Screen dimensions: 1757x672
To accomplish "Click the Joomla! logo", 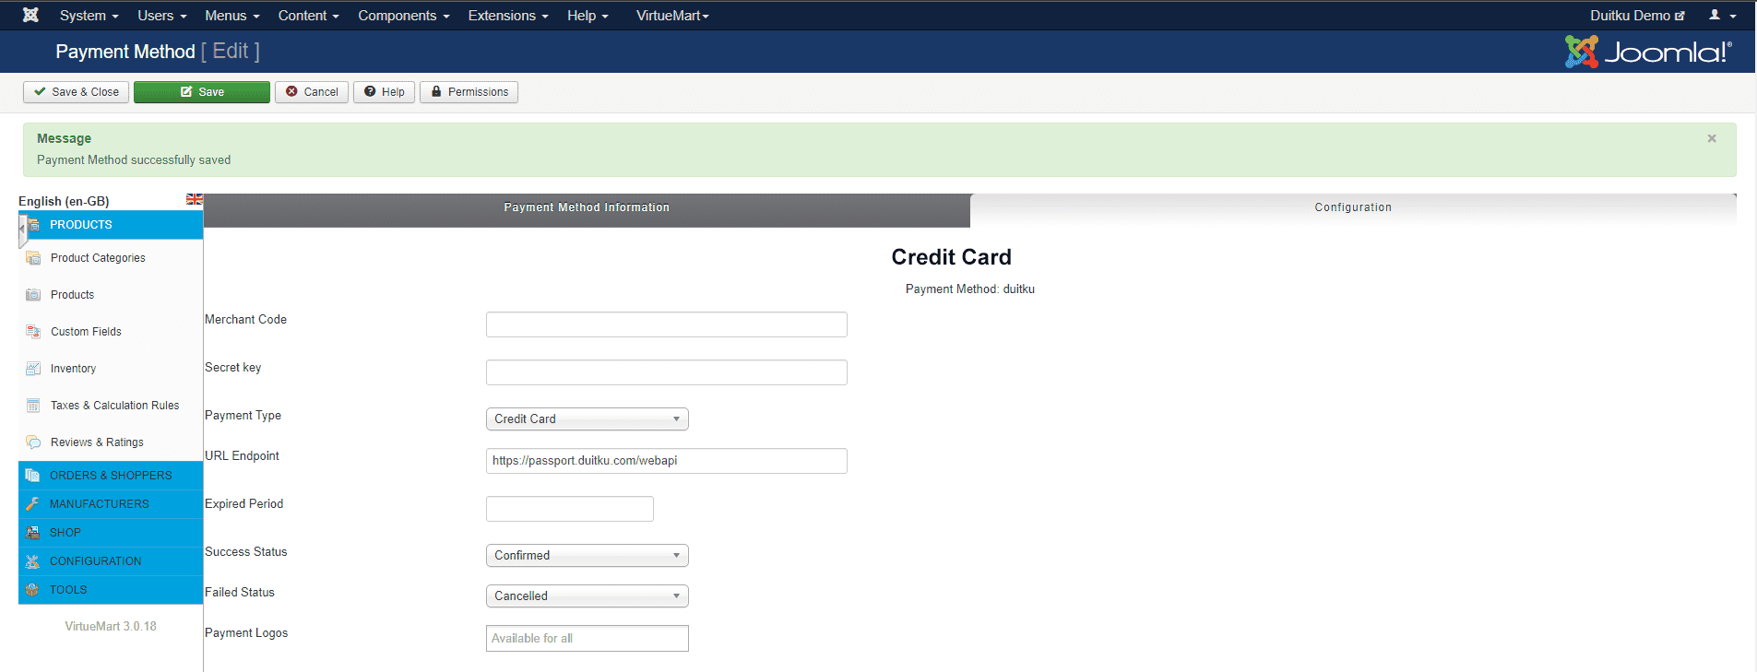I will [1648, 52].
